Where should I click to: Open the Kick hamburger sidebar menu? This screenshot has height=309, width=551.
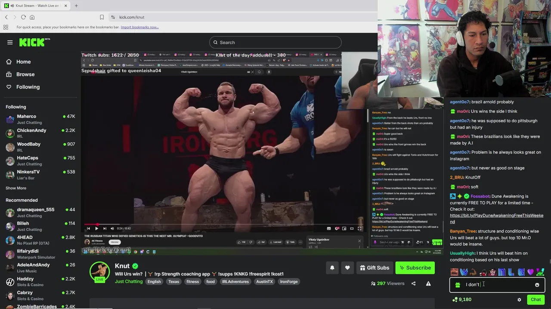click(10, 42)
